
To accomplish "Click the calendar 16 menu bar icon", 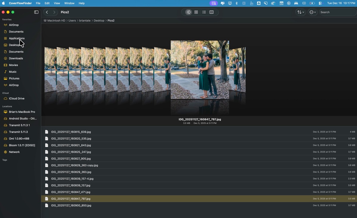I will (281, 3).
